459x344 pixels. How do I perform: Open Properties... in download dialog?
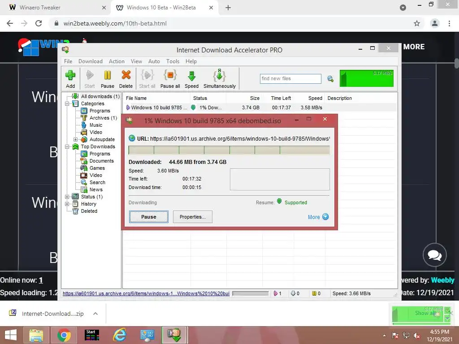click(193, 217)
